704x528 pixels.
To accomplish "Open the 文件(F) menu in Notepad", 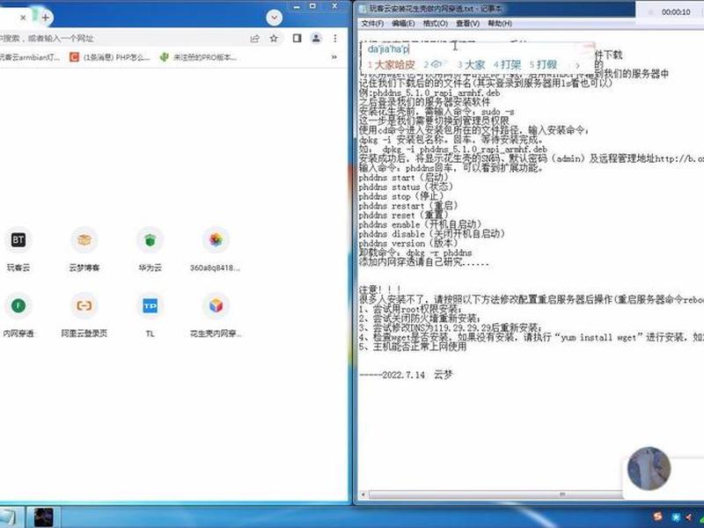I will point(372,24).
